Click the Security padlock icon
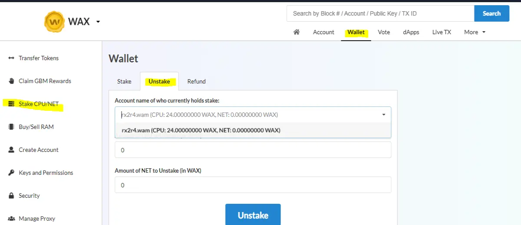The height and width of the screenshot is (225, 521). coord(11,196)
